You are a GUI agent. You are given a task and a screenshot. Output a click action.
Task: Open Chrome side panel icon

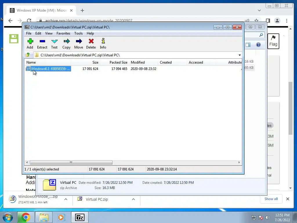(x=268, y=21)
